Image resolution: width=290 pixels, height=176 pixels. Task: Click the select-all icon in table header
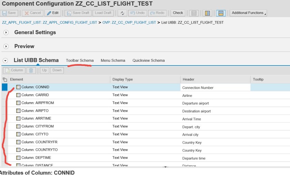click(5, 79)
